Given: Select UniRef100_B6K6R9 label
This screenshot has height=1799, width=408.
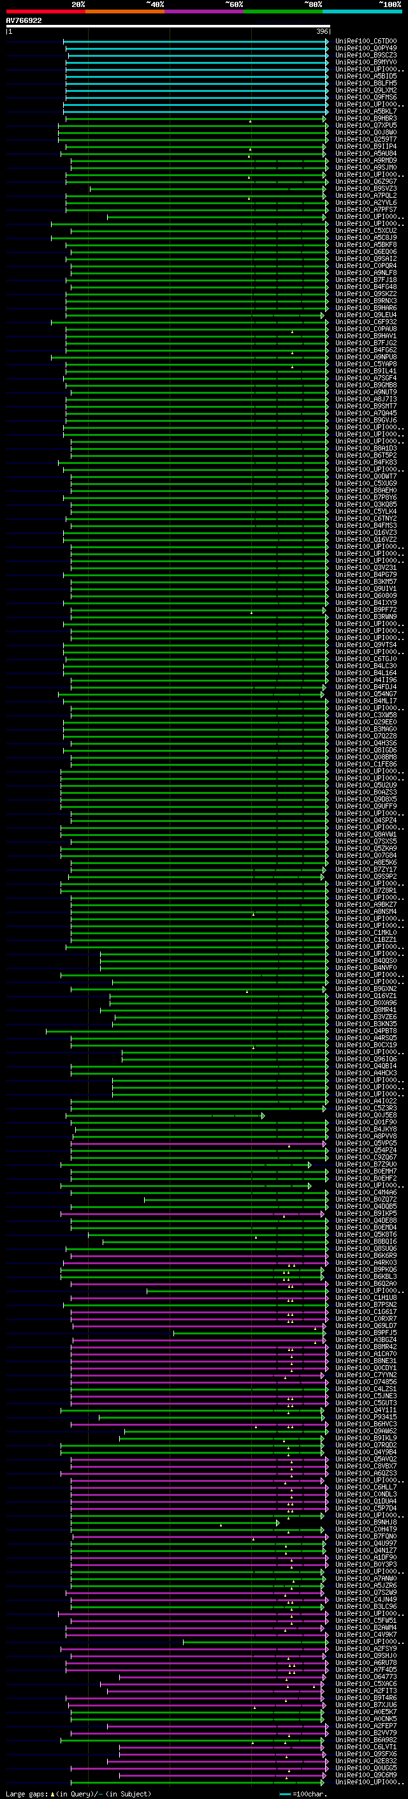Looking at the screenshot, I should pyautogui.click(x=365, y=1256).
